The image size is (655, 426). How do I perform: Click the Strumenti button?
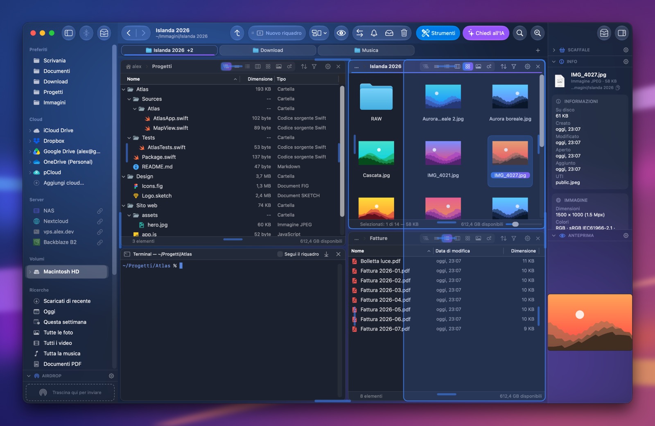point(438,33)
